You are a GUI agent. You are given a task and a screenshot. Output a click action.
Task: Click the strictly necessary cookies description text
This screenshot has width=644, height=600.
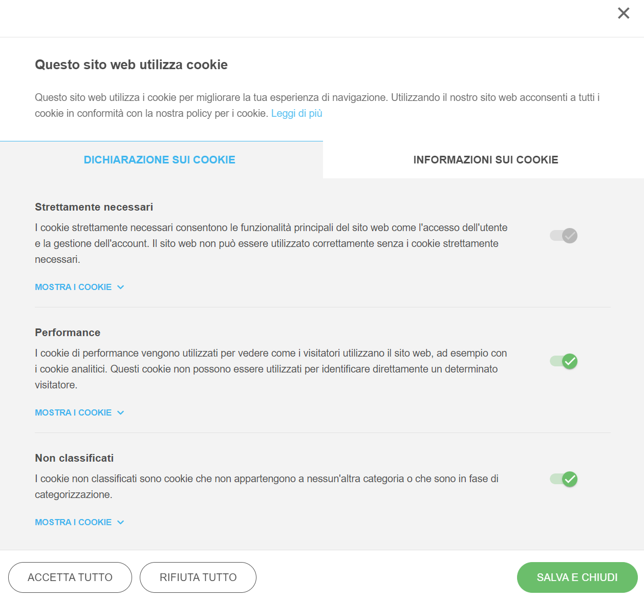point(271,243)
